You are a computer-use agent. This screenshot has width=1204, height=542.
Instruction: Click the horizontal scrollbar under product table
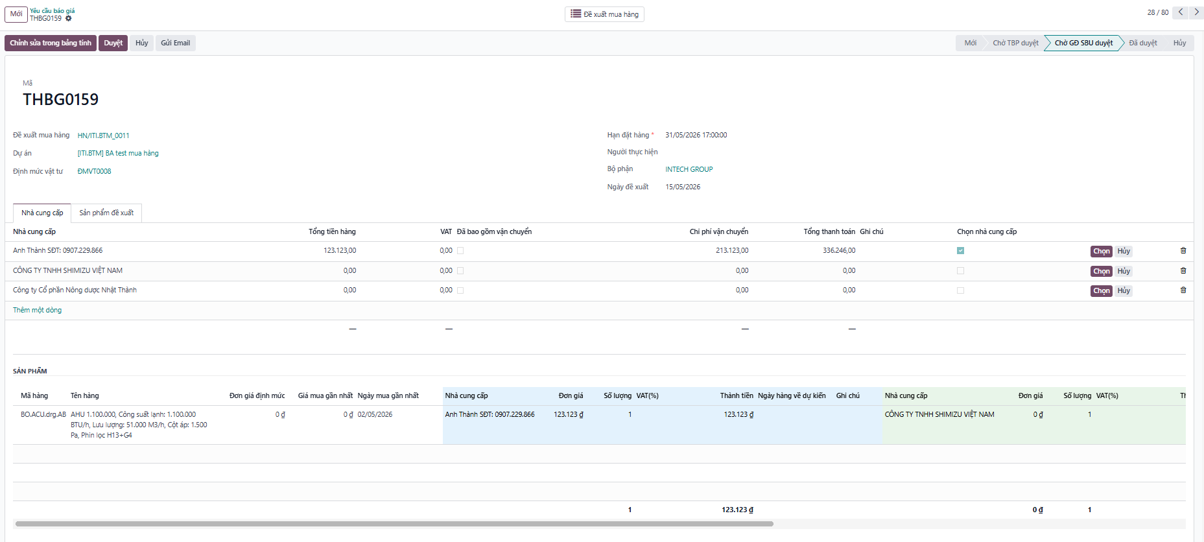point(394,524)
